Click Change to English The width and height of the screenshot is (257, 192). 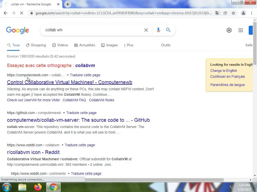coord(224,71)
